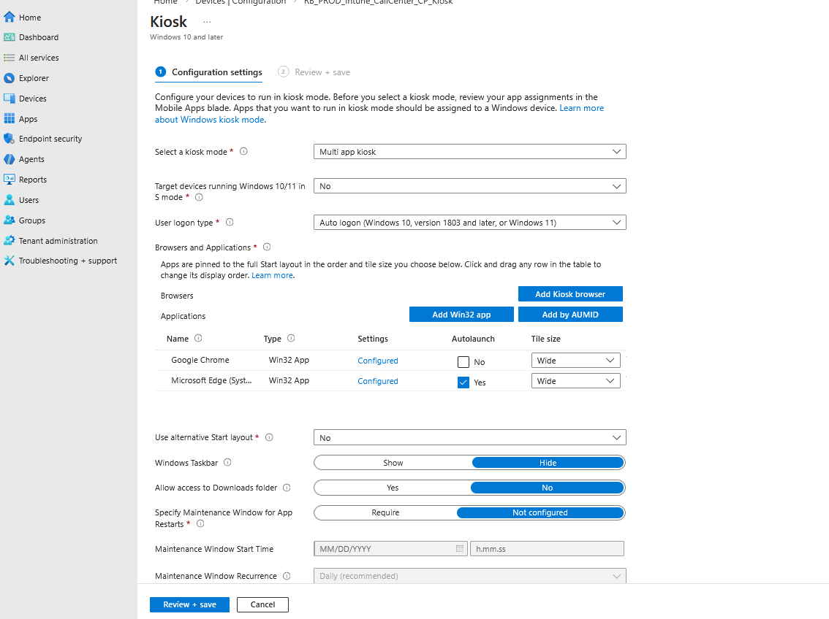This screenshot has width=829, height=619.
Task: Click the Add Win32 app button
Action: click(x=461, y=315)
